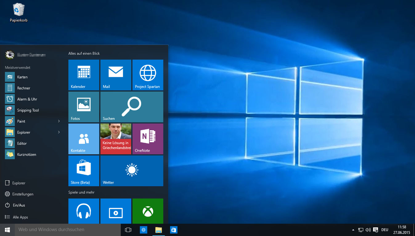Open the Store (Beta) tile

(x=84, y=171)
